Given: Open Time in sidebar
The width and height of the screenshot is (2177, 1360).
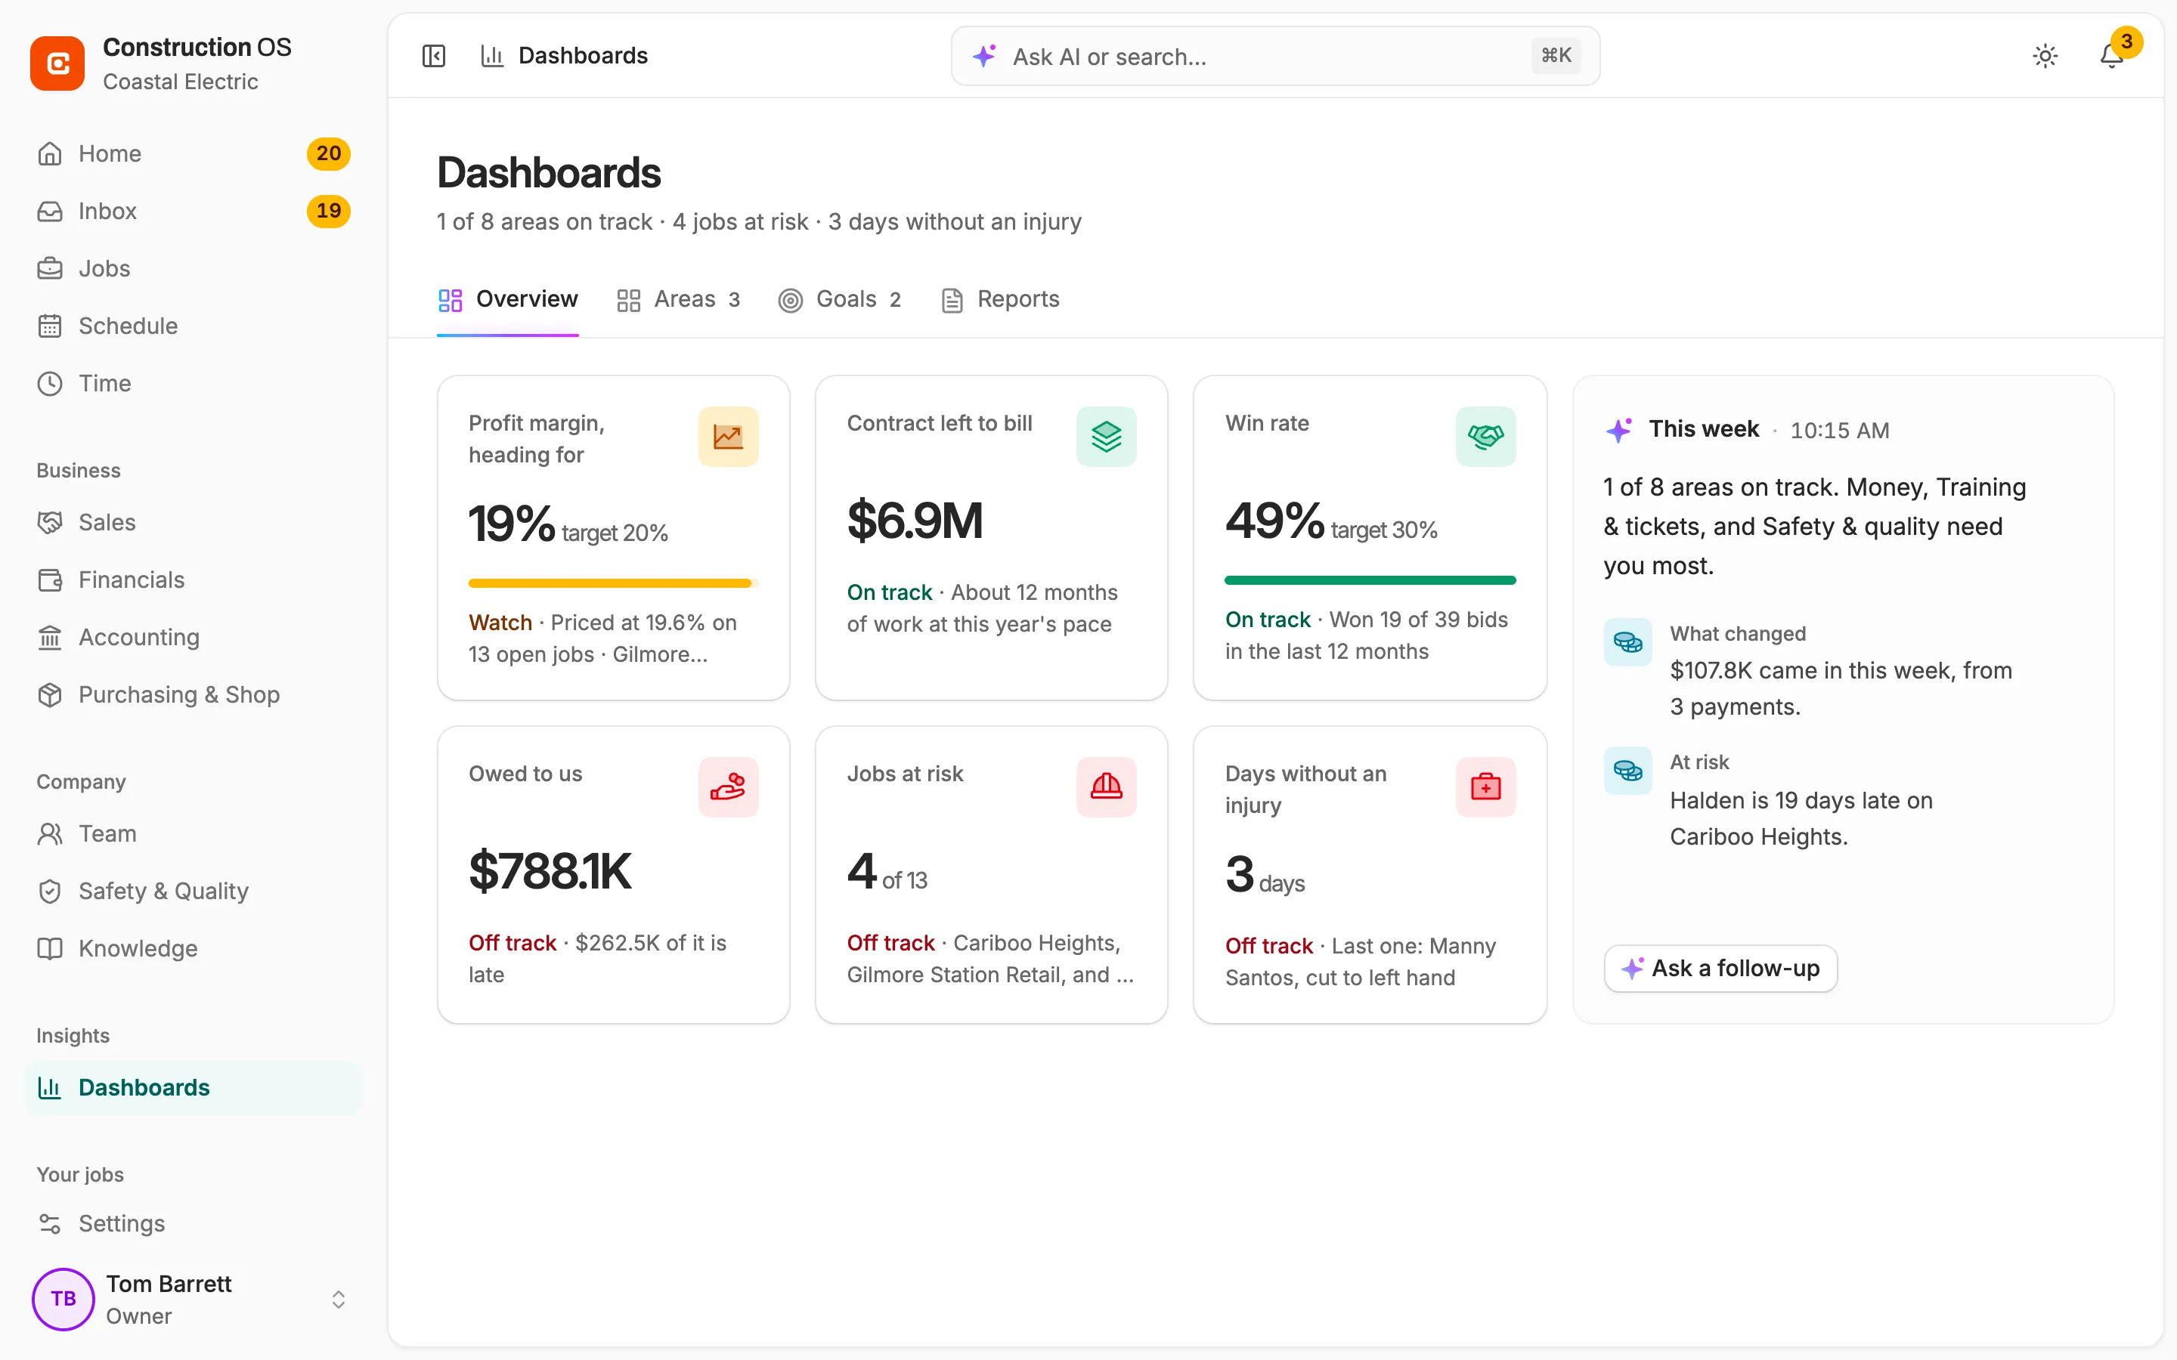Looking at the screenshot, I should pos(194,383).
